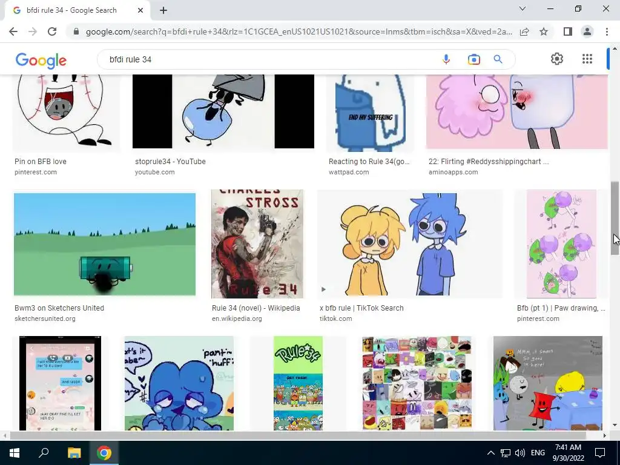The width and height of the screenshot is (620, 465).
Task: Click 'en.wikipedia.org' source text
Action: [237, 318]
